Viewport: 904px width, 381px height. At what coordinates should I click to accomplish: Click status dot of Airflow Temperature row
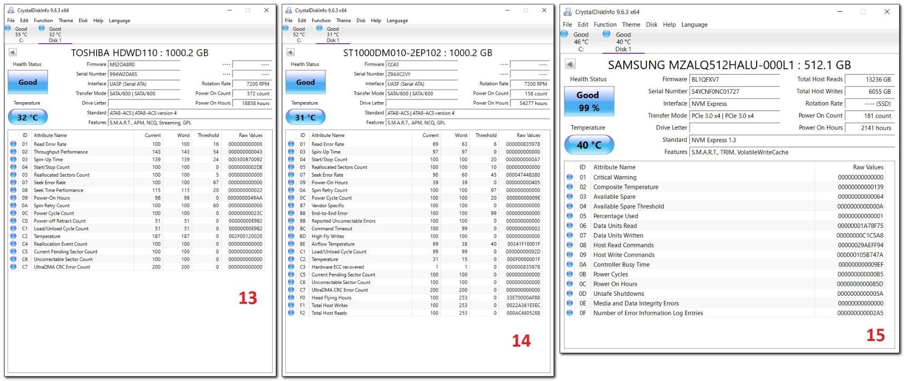pyautogui.click(x=291, y=244)
